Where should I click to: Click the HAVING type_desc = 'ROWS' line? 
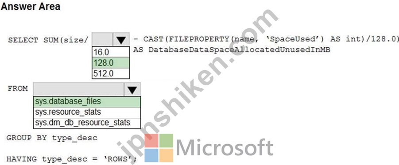click(x=72, y=159)
